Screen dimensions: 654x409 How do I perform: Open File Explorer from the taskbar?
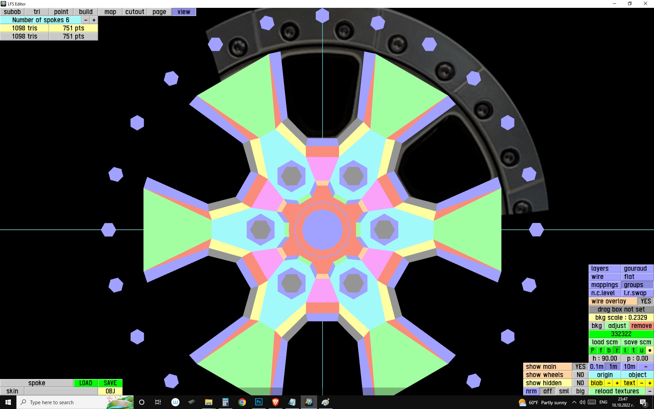tap(208, 402)
